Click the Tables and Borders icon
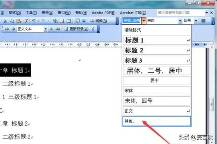The width and height of the screenshot is (217, 144). pos(62,21)
